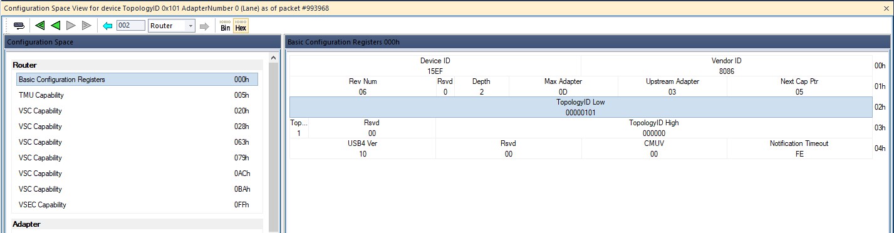Select TMU Capability 005h

pos(137,95)
